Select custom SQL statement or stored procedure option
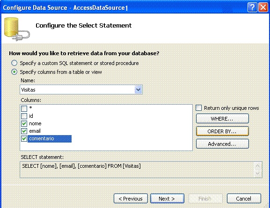 tap(15, 63)
